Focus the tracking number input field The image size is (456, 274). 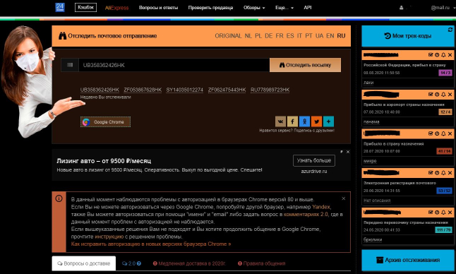coord(174,65)
